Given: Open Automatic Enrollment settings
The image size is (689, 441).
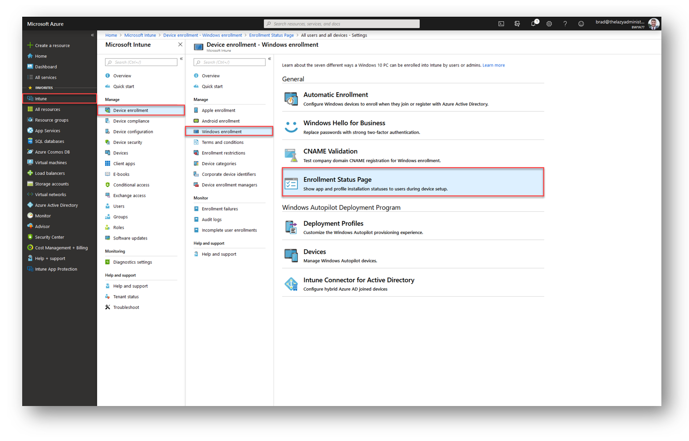Looking at the screenshot, I should [x=413, y=99].
